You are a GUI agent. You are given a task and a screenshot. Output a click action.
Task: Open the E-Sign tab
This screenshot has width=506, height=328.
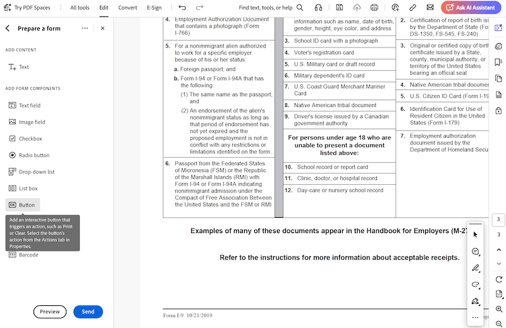[x=154, y=8]
